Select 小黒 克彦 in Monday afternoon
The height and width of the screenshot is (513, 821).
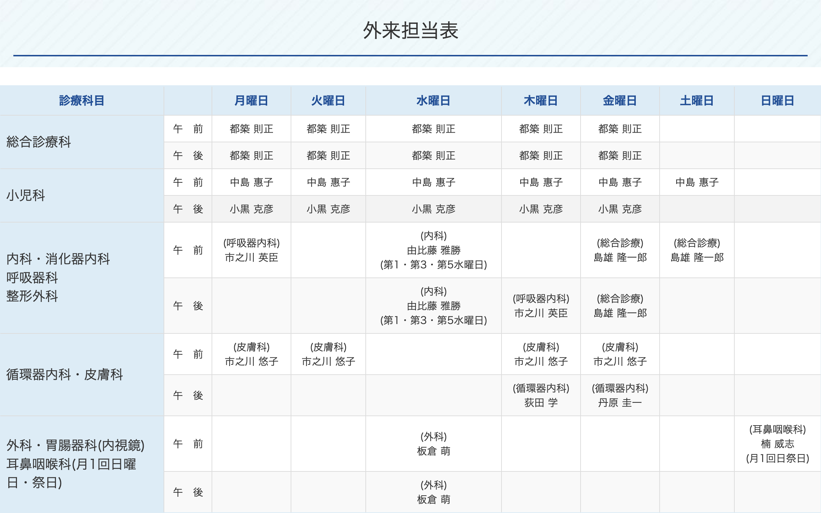pos(251,209)
